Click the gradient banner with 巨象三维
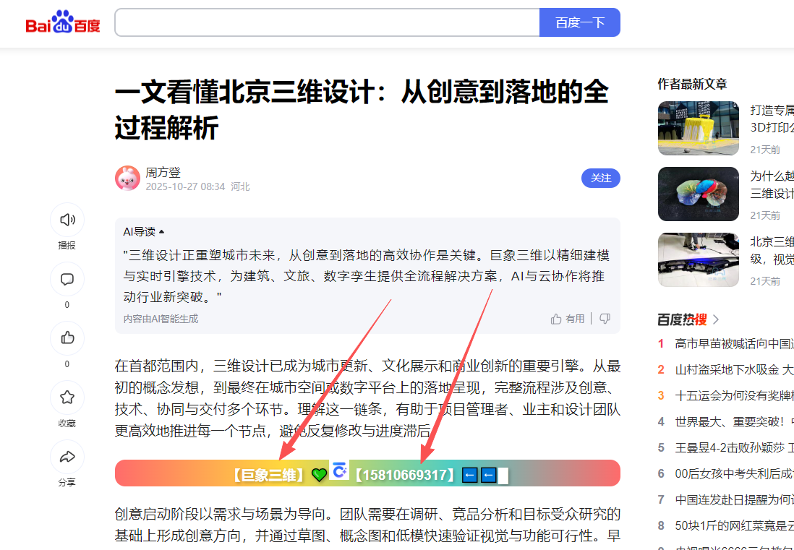This screenshot has height=550, width=794. 367,473
